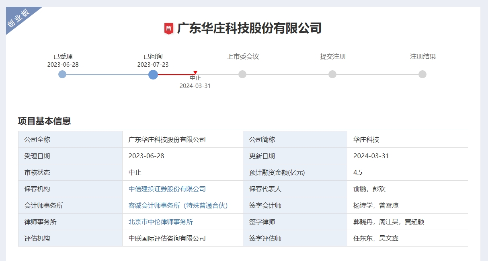Image resolution: width=488 pixels, height=261 pixels.
Task: Click the 审核状态 label cell
Action: click(x=70, y=172)
